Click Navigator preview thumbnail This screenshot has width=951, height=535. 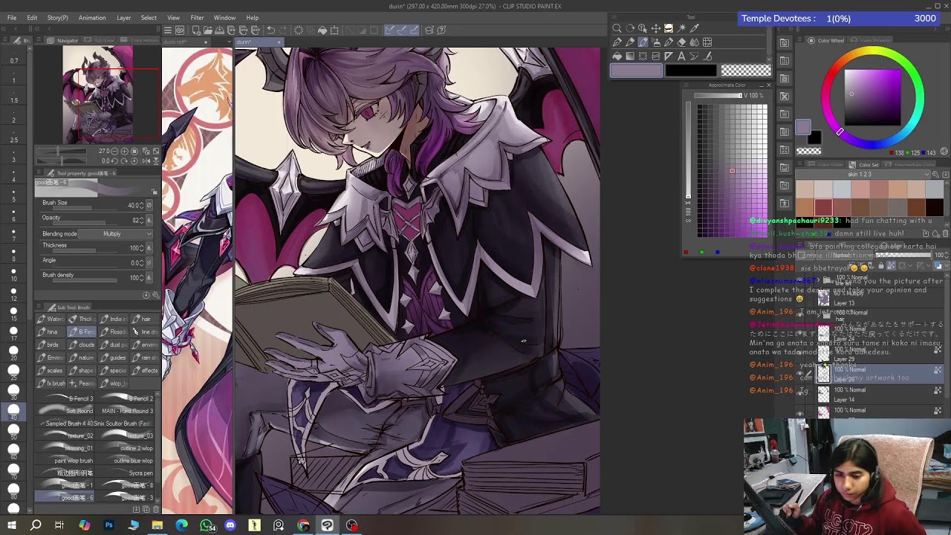point(98,95)
